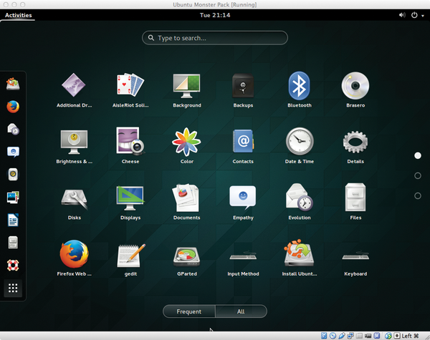Image resolution: width=430 pixels, height=340 pixels.
Task: Switch to the All tab
Action: coord(241,311)
